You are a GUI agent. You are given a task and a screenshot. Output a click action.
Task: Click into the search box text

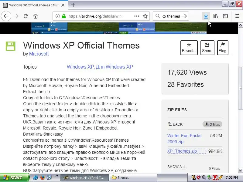(171, 16)
